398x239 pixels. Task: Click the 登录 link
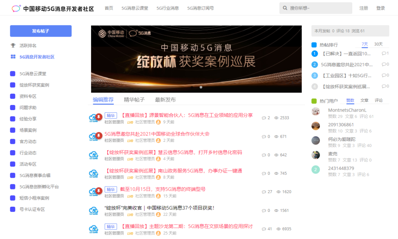click(380, 8)
